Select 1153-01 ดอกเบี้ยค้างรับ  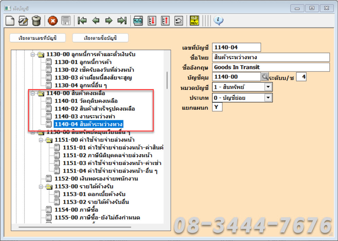[94, 194]
